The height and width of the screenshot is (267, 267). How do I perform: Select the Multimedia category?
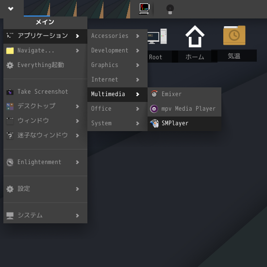point(117,94)
